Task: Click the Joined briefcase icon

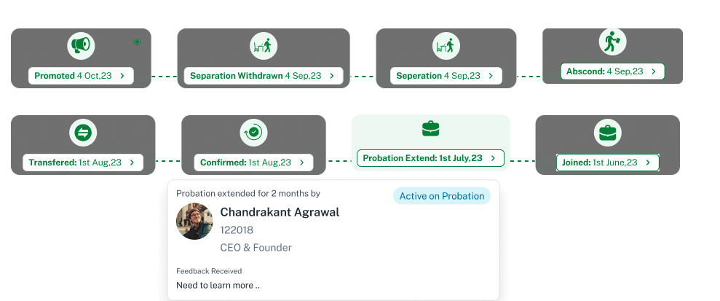Action: pos(606,133)
